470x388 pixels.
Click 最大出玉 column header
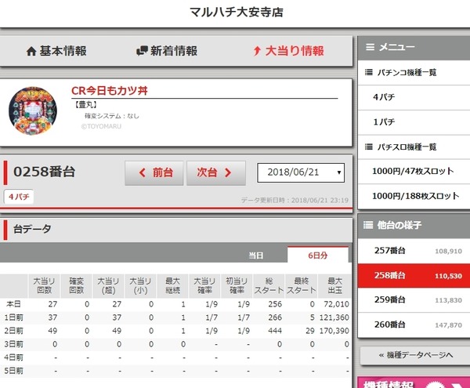click(334, 286)
